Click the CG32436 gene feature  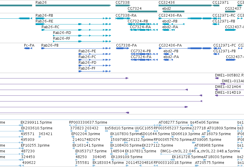[x=186, y=5]
